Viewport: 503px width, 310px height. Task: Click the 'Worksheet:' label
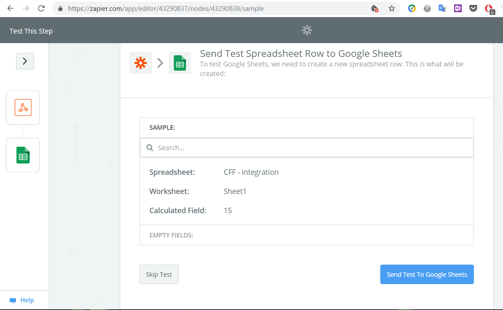[169, 191]
